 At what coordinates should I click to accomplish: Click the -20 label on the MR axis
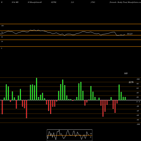pyautogui.click(x=138, y=106)
